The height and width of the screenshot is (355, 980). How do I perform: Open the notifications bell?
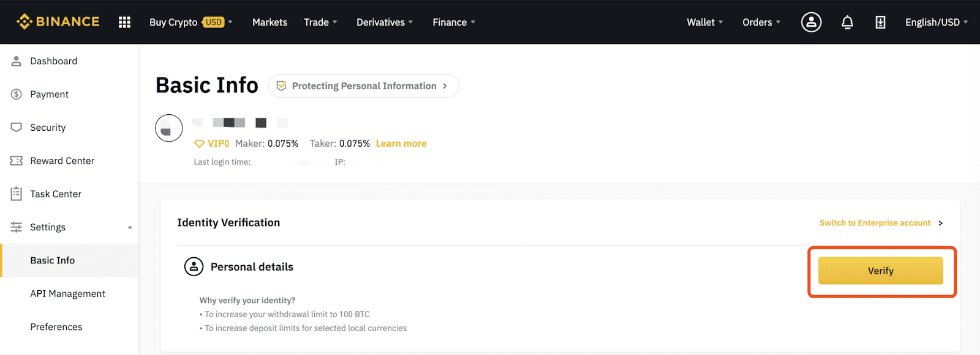[847, 23]
